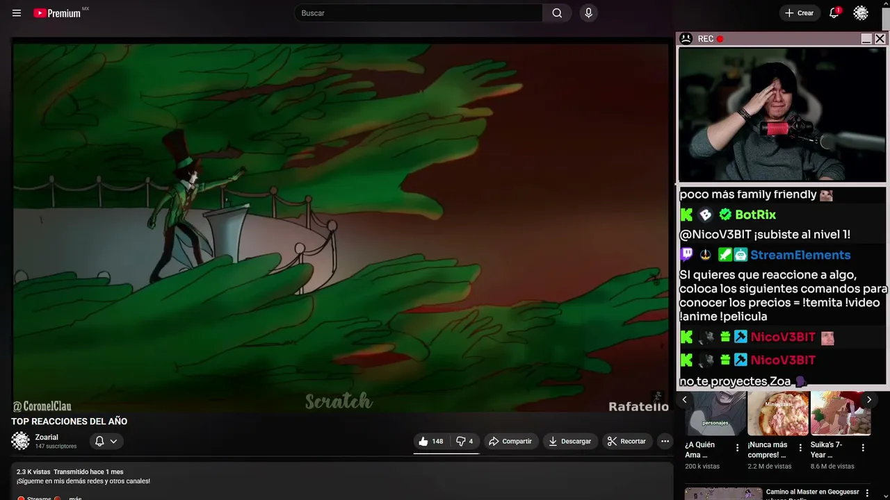Click '2.2 M de vistas' count

click(x=770, y=467)
